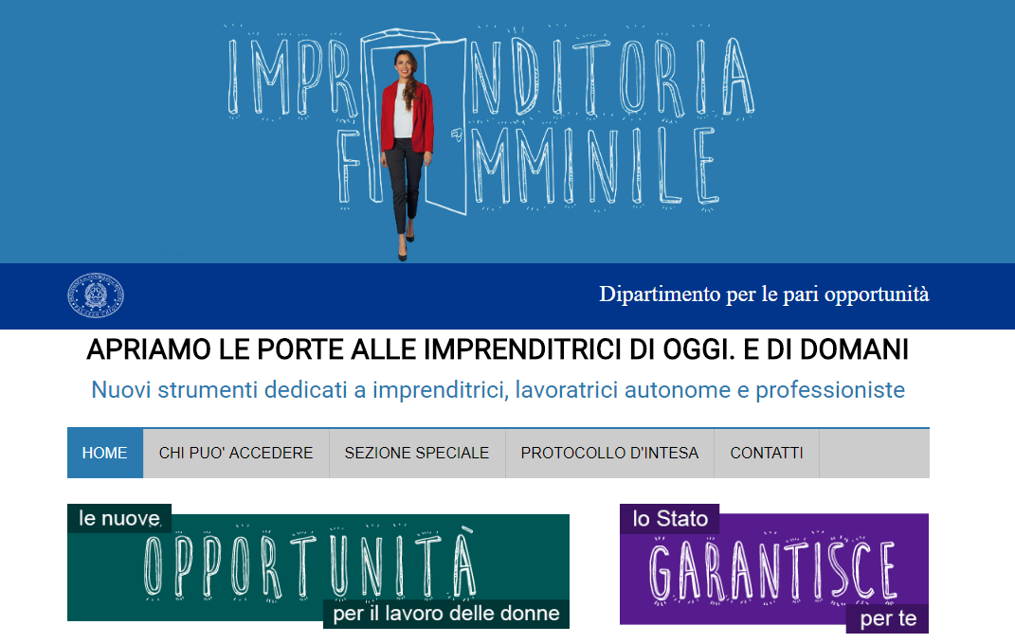Click the APRIAMO LE PORTE headline

[498, 349]
